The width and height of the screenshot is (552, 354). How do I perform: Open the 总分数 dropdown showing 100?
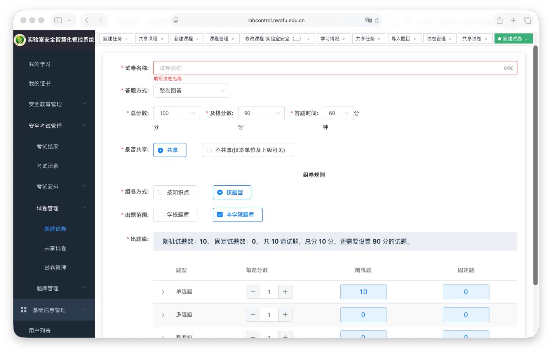pos(177,113)
